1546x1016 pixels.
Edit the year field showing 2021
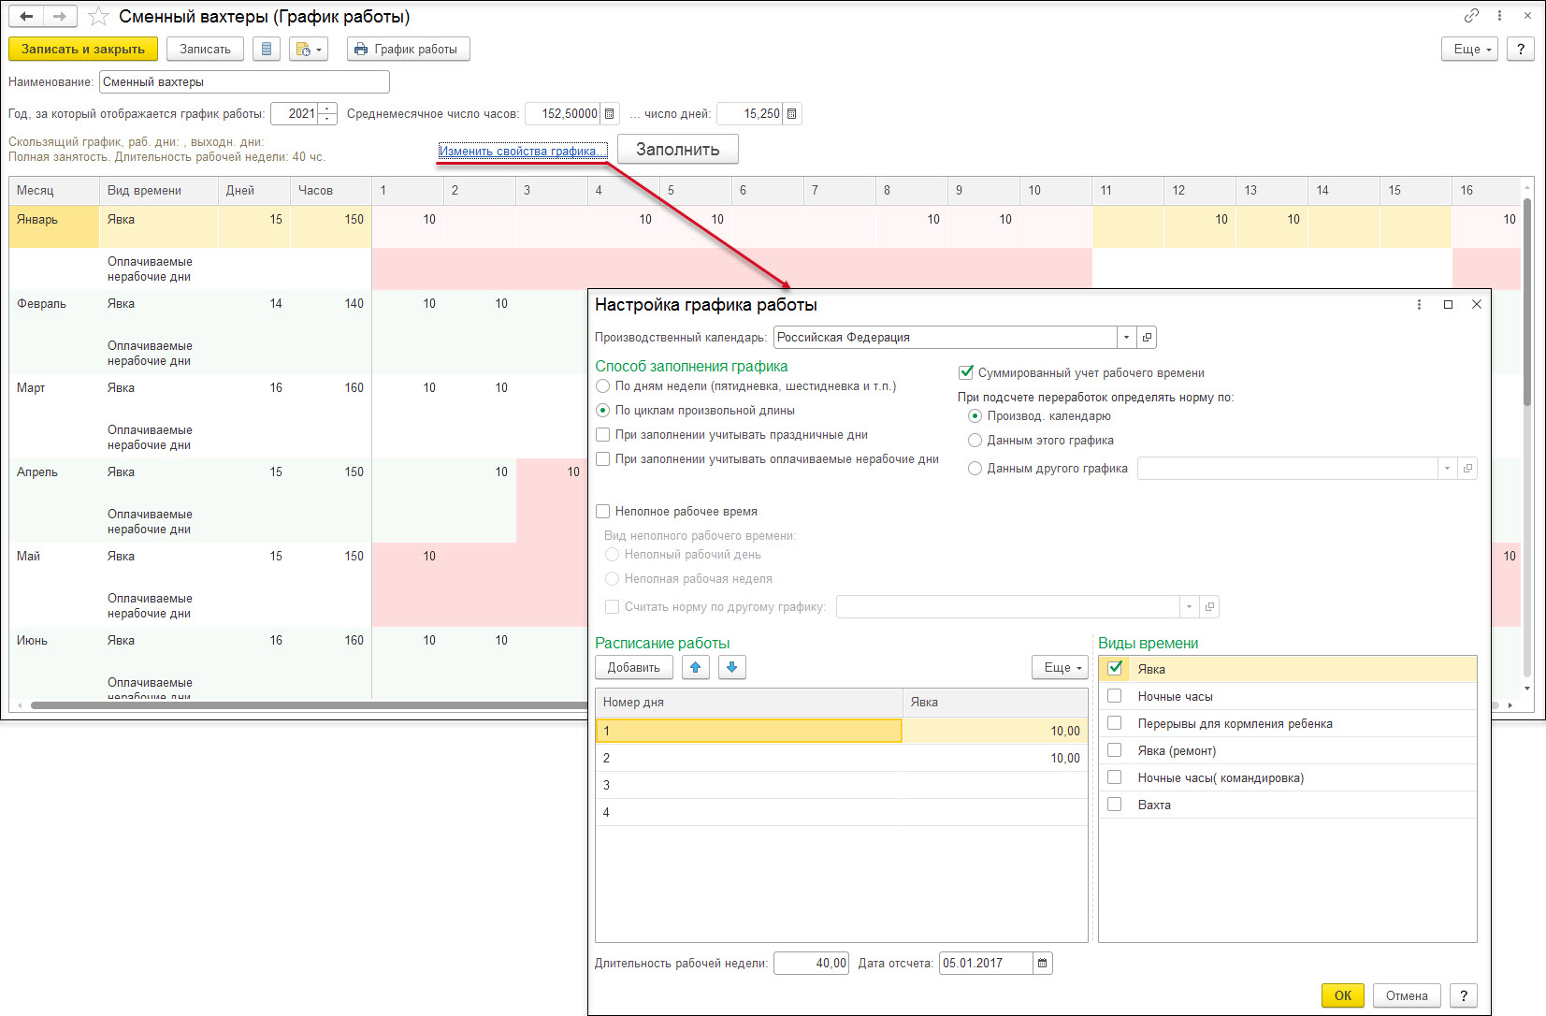coord(295,113)
